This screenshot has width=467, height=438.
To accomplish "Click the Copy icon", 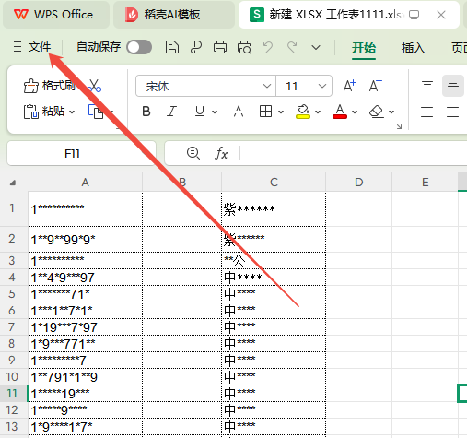I will pos(96,112).
